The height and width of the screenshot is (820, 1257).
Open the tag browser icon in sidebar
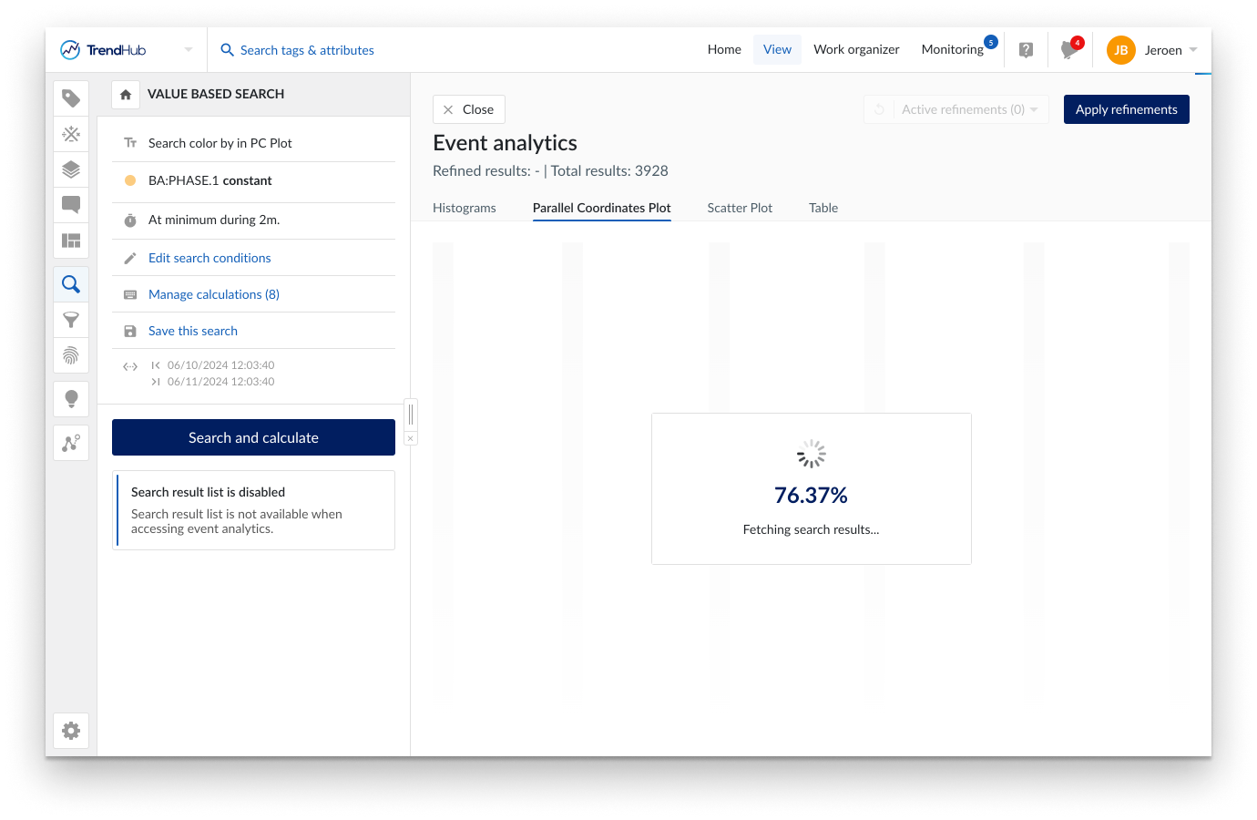[x=71, y=98]
